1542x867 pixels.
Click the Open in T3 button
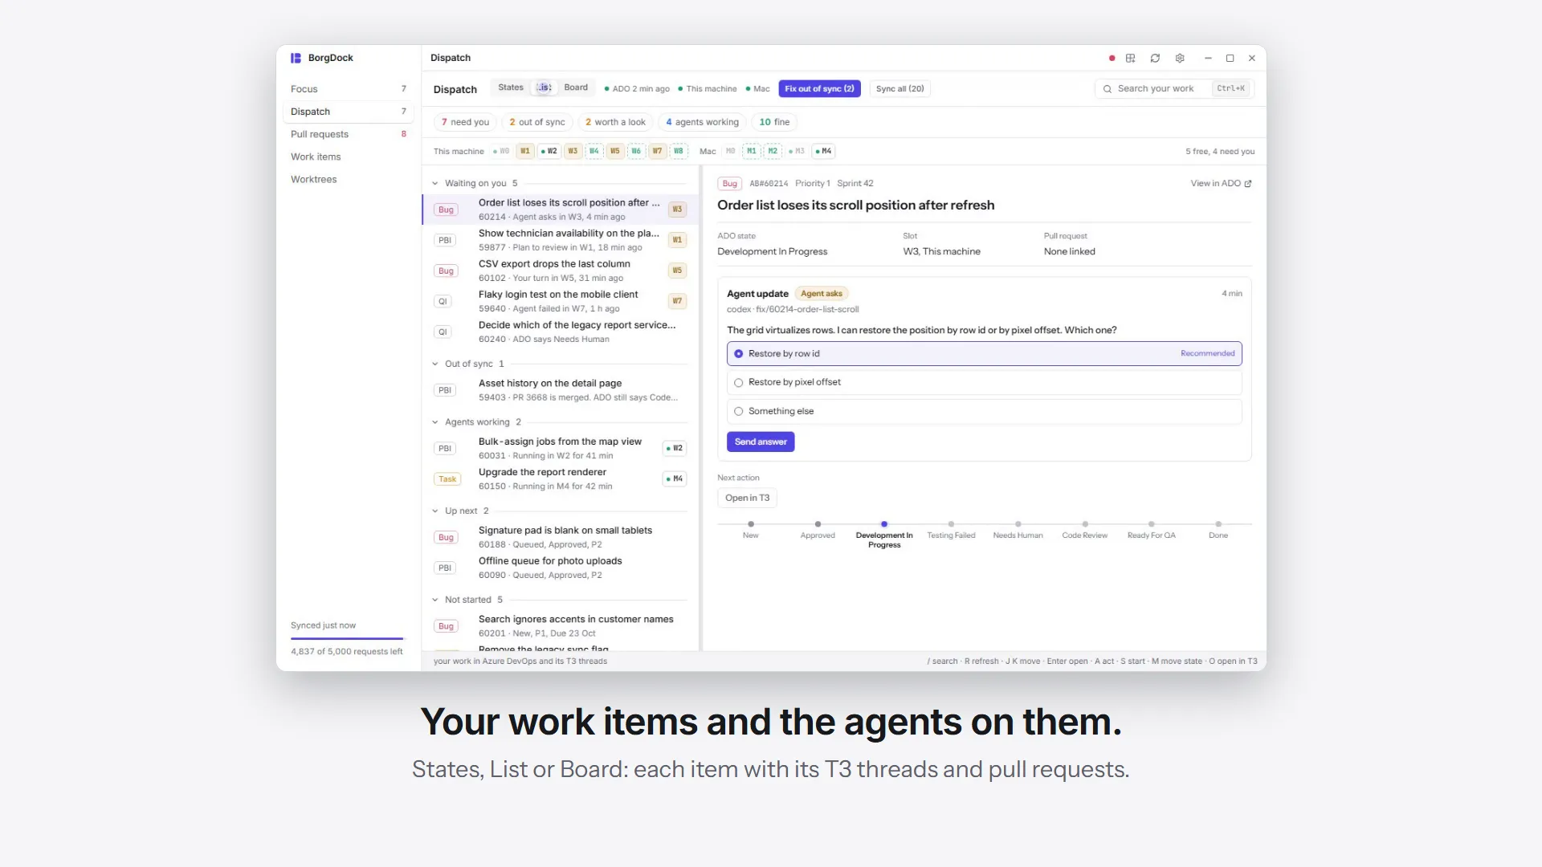click(x=747, y=499)
